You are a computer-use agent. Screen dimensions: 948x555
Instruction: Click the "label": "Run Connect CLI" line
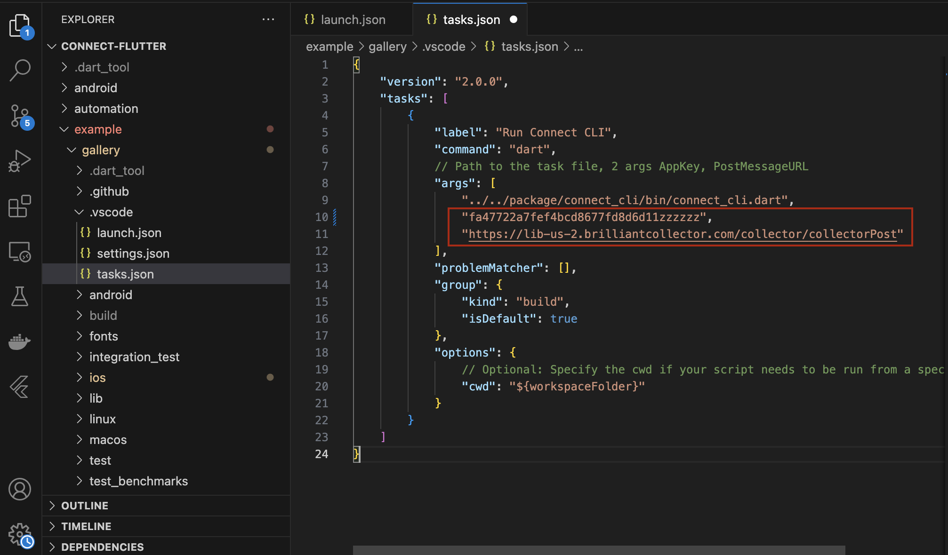click(x=525, y=132)
